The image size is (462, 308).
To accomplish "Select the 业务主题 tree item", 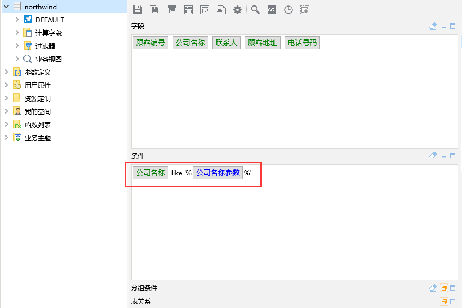I will (38, 138).
